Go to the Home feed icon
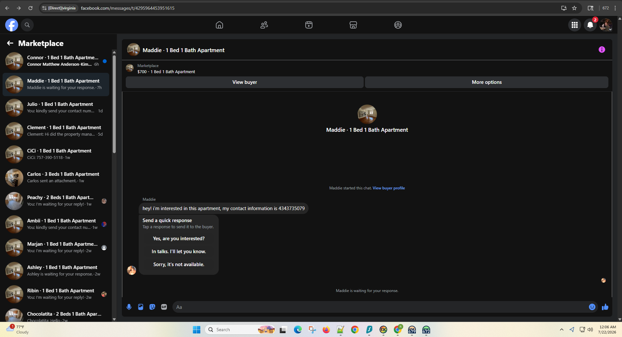This screenshot has width=622, height=337. [x=219, y=25]
